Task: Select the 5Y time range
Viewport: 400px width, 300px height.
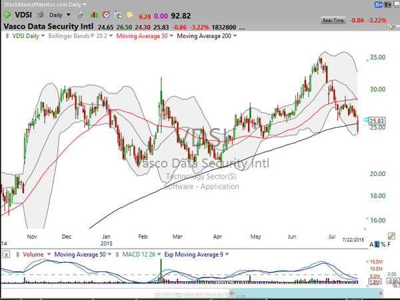Action: click(x=158, y=295)
